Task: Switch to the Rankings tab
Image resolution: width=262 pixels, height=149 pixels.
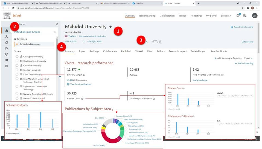Action: point(94,51)
